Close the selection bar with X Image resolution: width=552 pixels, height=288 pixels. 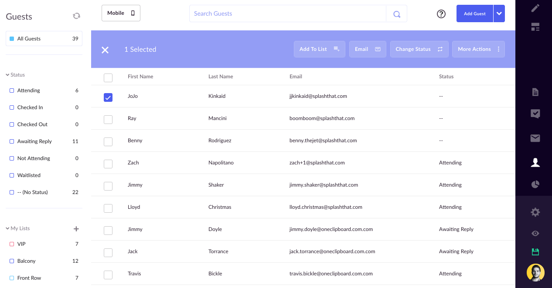click(x=105, y=50)
